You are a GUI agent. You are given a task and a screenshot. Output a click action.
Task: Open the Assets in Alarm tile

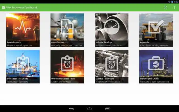click(23, 30)
